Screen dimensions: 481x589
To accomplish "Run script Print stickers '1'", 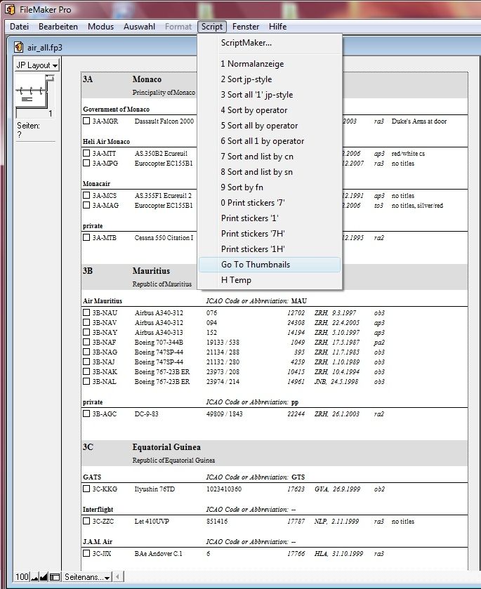I will pos(270,218).
